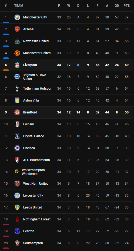Viewport: 134px width, 251px height.
Task: Select the West Ham United team name
Action: [36, 184]
